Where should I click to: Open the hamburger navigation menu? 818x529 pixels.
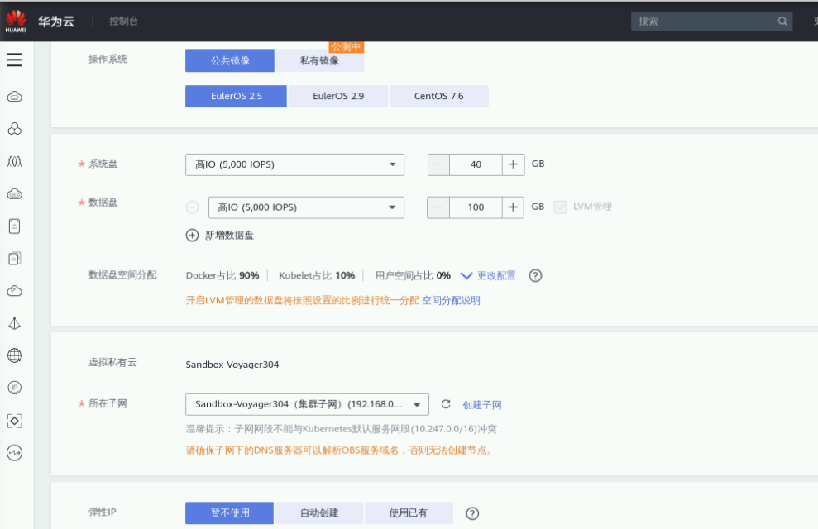[x=15, y=60]
